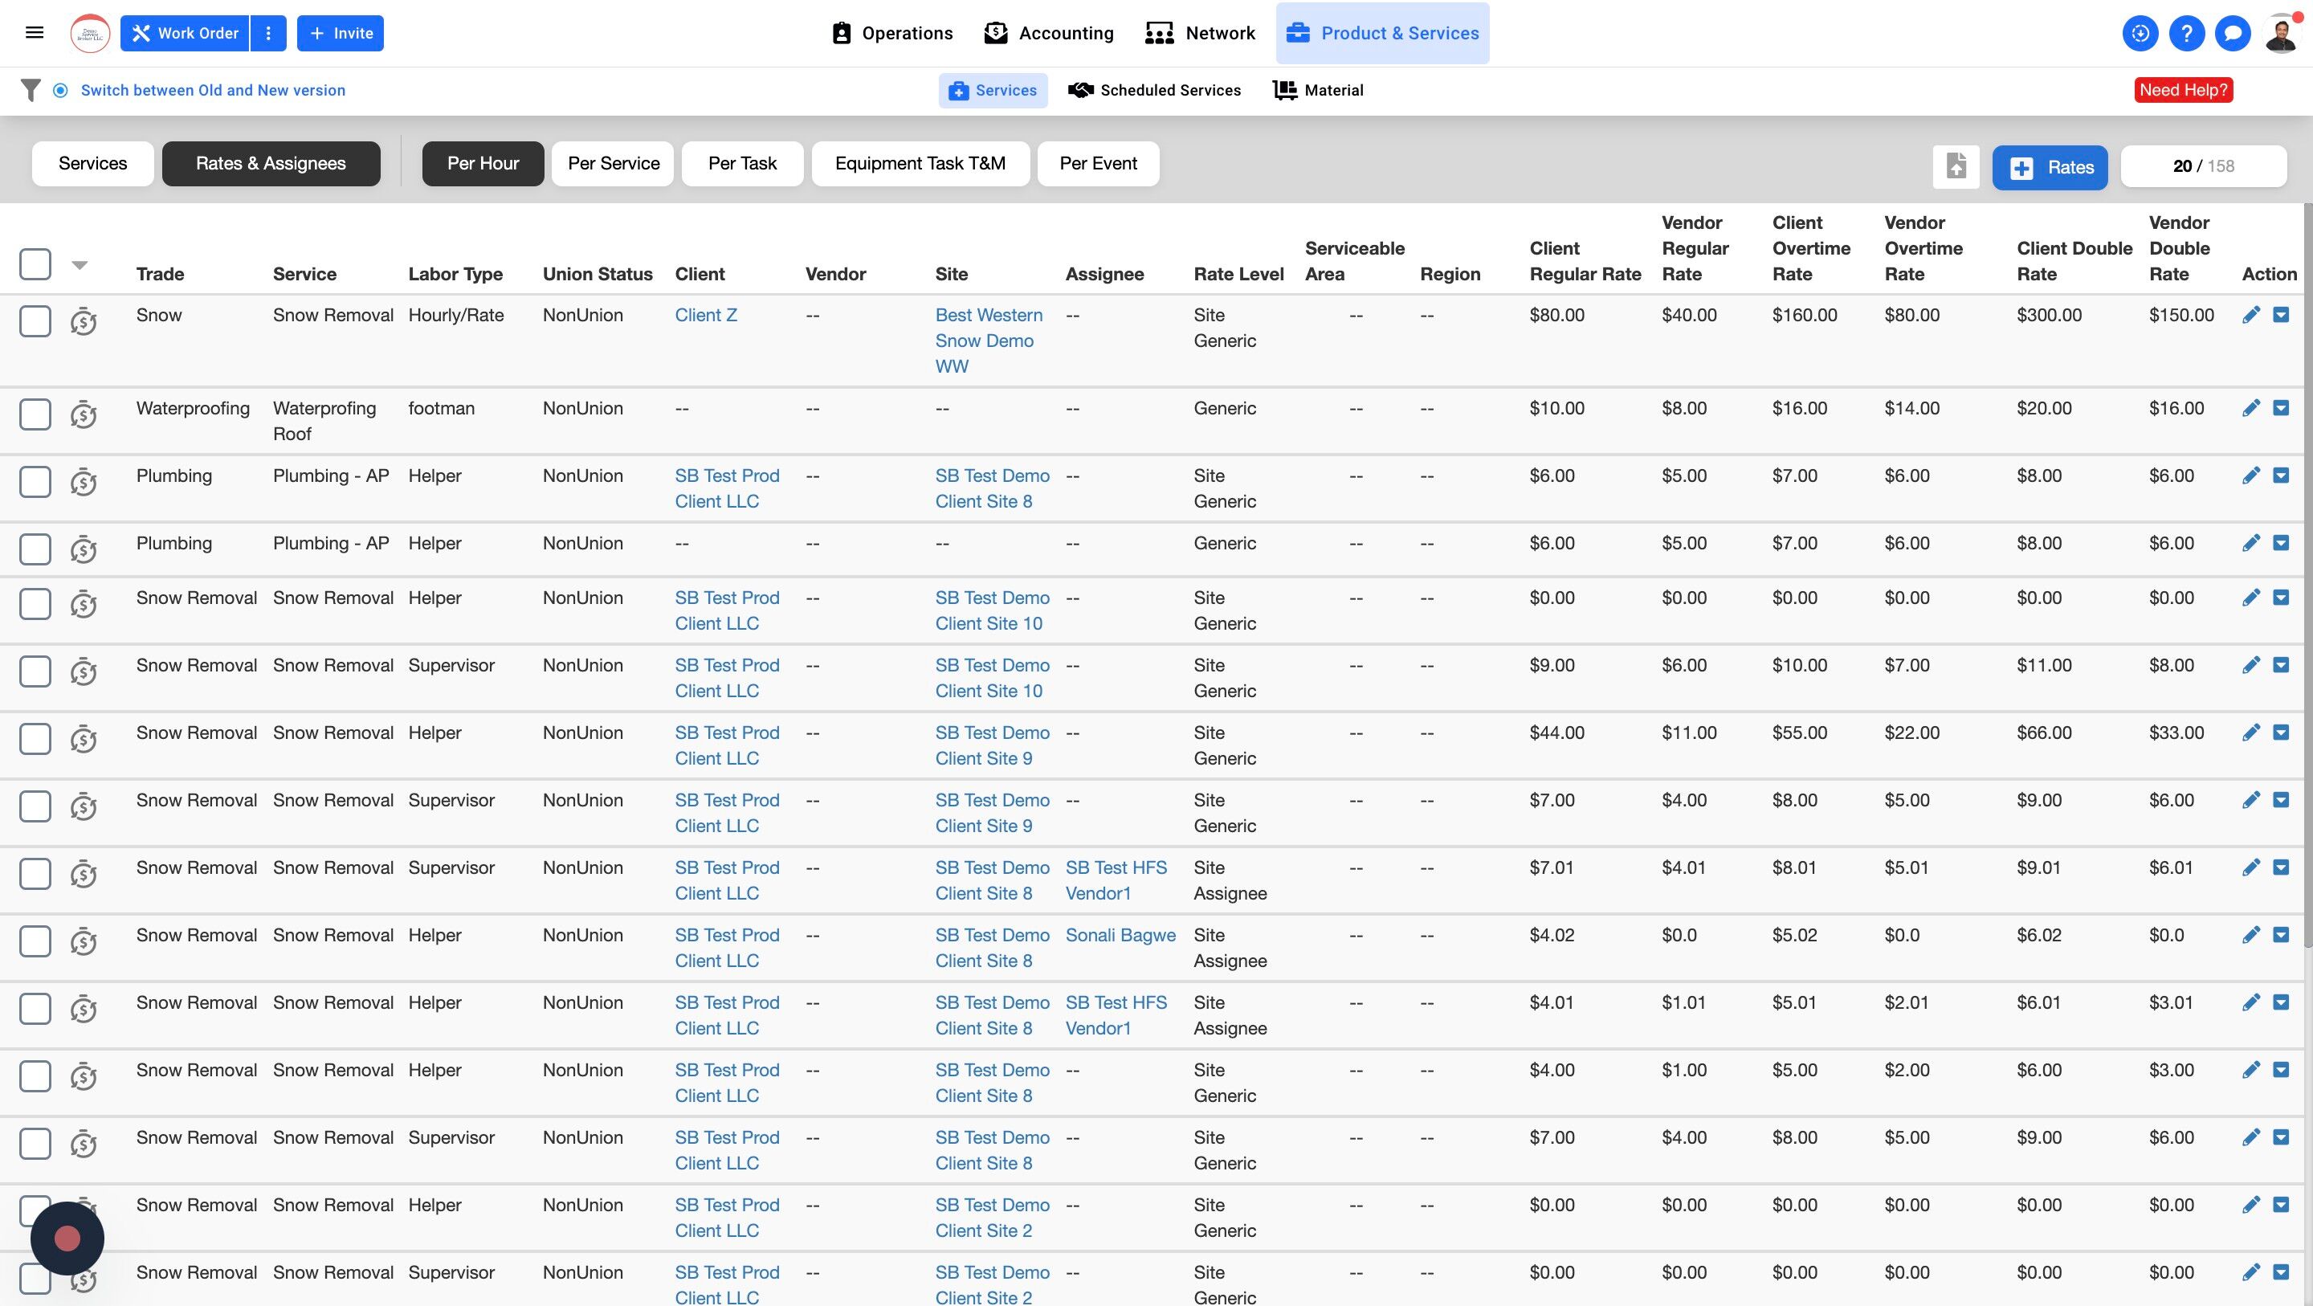Click the blue Rates add button

point(2050,167)
